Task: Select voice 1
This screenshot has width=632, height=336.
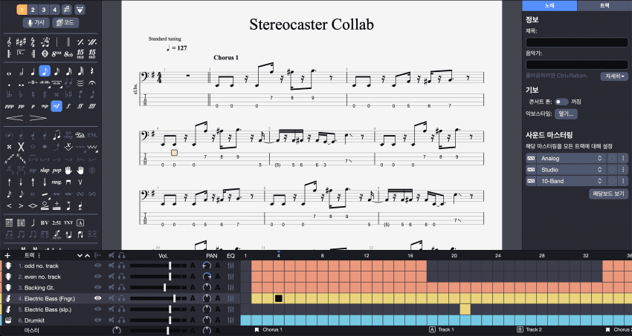Action: click(22, 10)
